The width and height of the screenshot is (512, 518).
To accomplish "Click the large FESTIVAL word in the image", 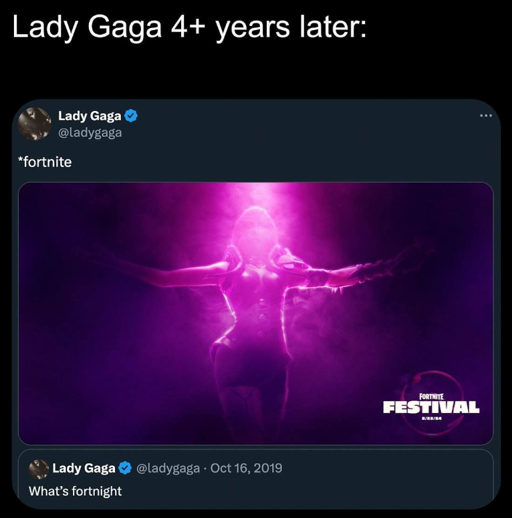I will 431,407.
